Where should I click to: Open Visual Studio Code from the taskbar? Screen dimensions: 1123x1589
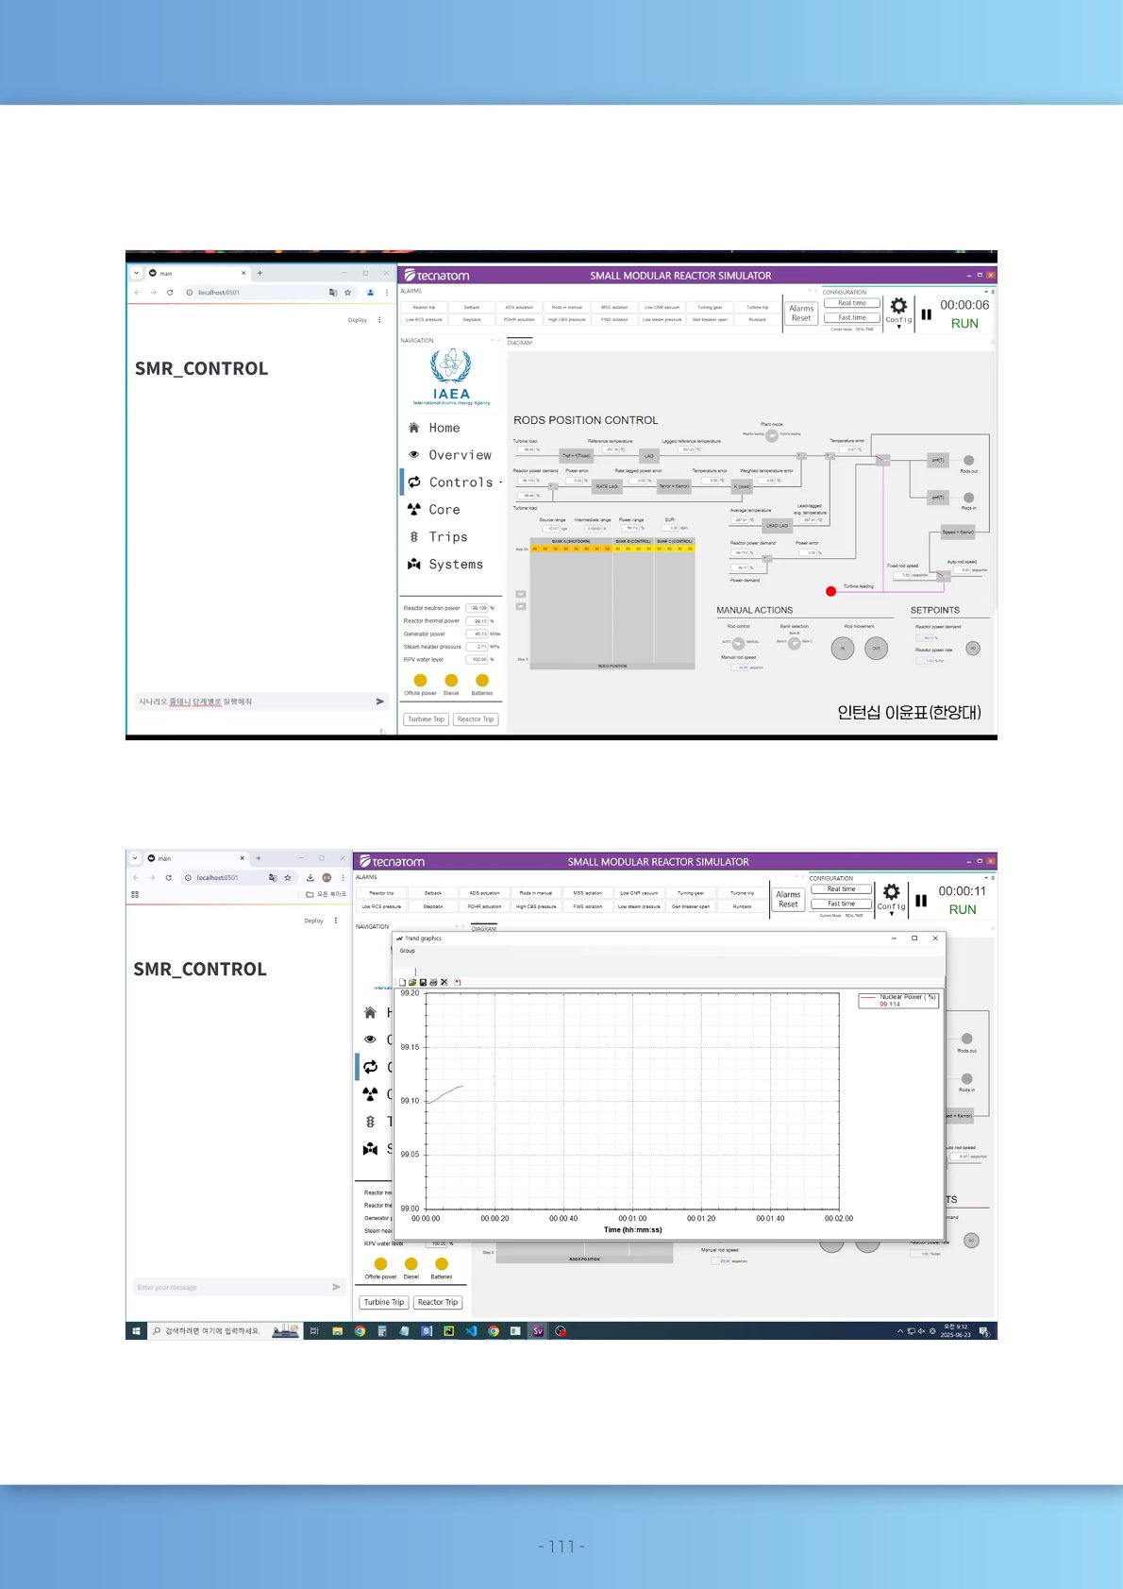[x=471, y=1331]
